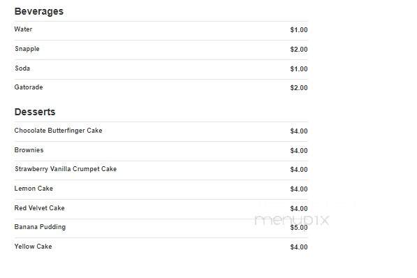Select the Yellow Cake item
Viewport: 417px width, 278px height.
[33, 247]
